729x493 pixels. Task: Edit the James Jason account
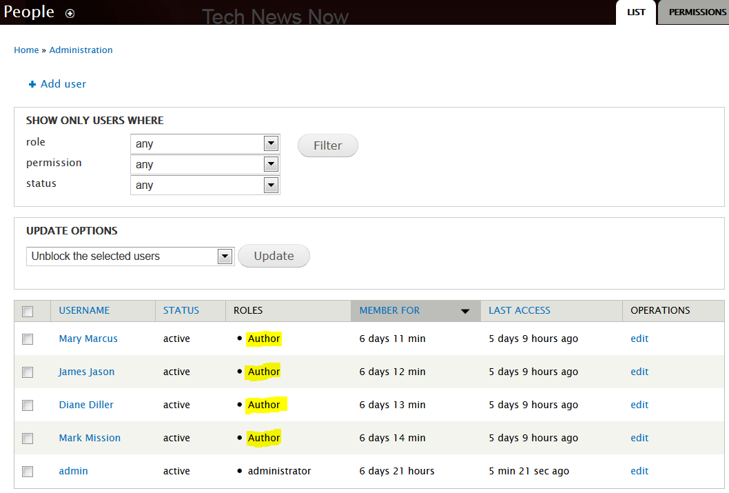pyautogui.click(x=639, y=372)
